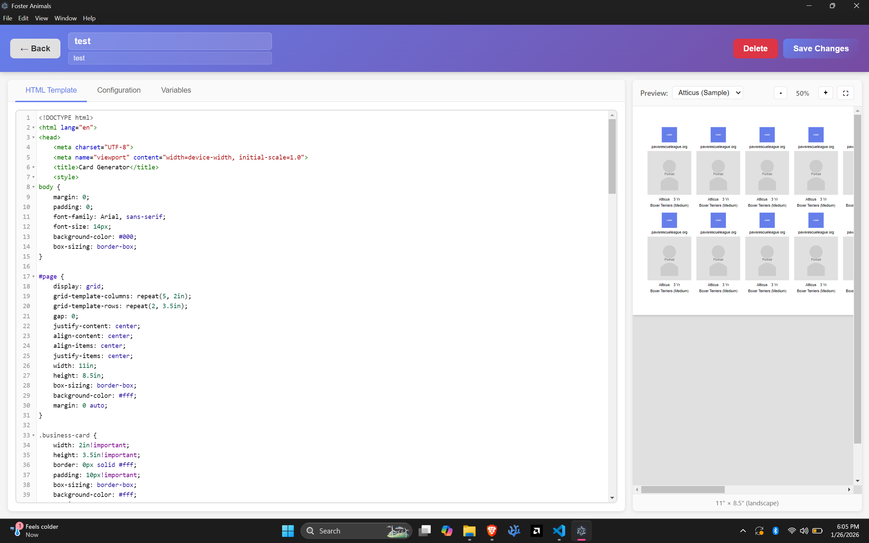Open Copilot icon in taskbar

[446, 530]
